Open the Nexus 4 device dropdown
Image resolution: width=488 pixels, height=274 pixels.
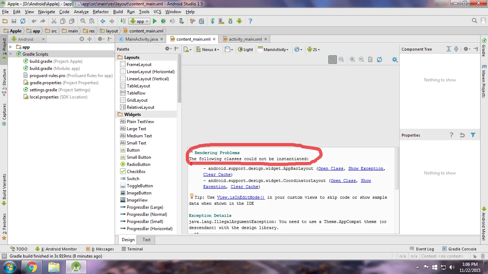[208, 50]
